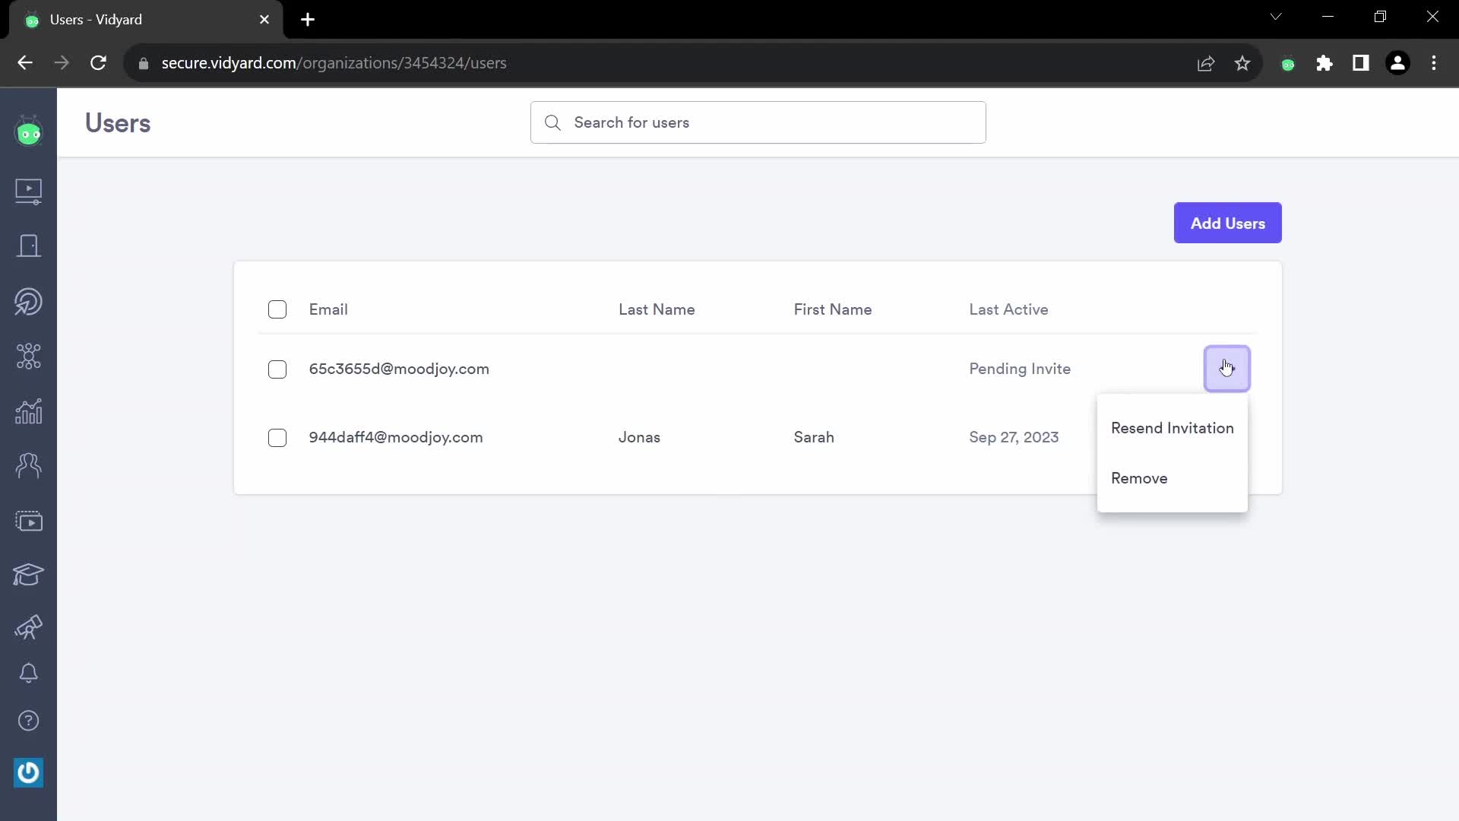
Task: Click the back navigation arrow button
Action: 25,62
